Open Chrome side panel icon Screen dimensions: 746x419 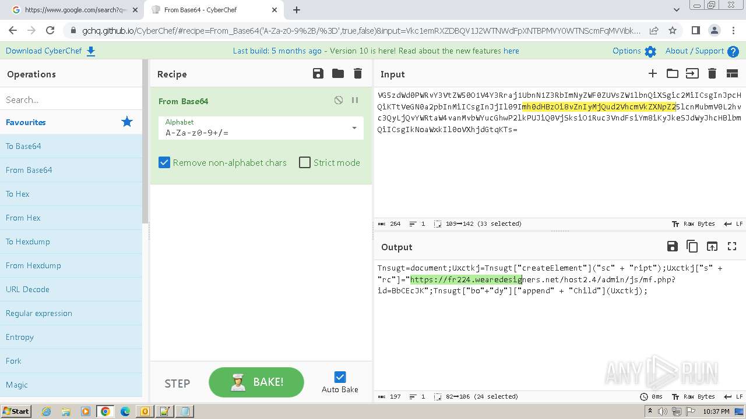(695, 31)
